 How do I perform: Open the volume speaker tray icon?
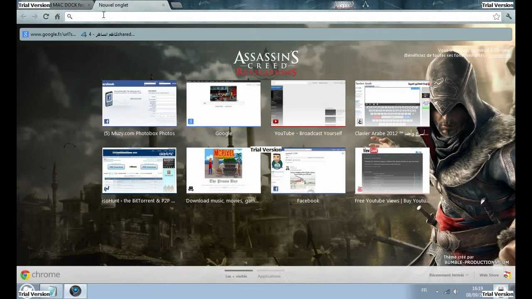coord(456,291)
